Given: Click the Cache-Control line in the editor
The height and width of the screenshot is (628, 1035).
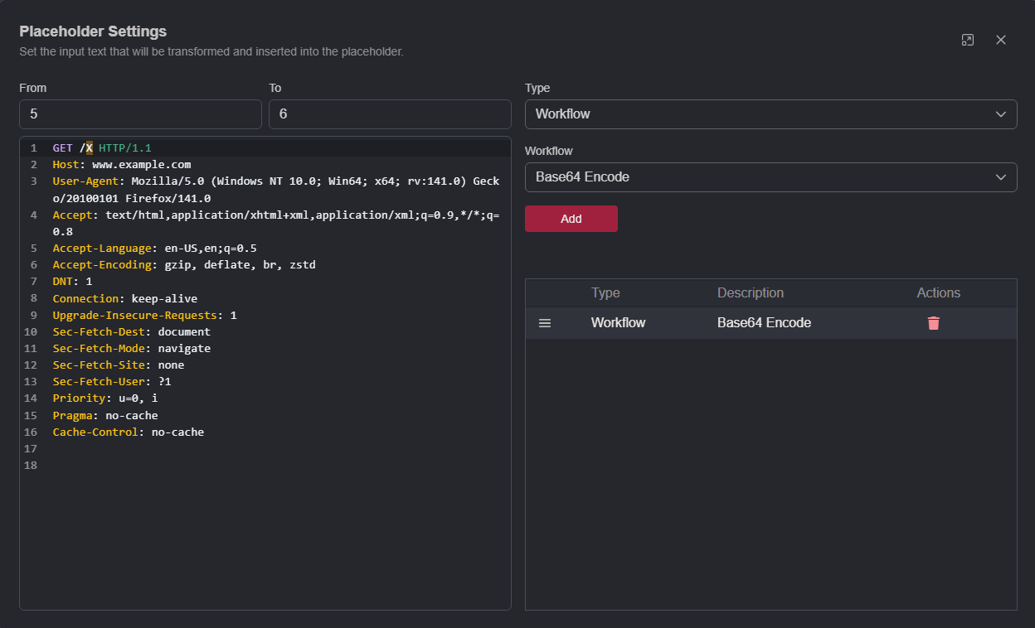Looking at the screenshot, I should (x=128, y=432).
